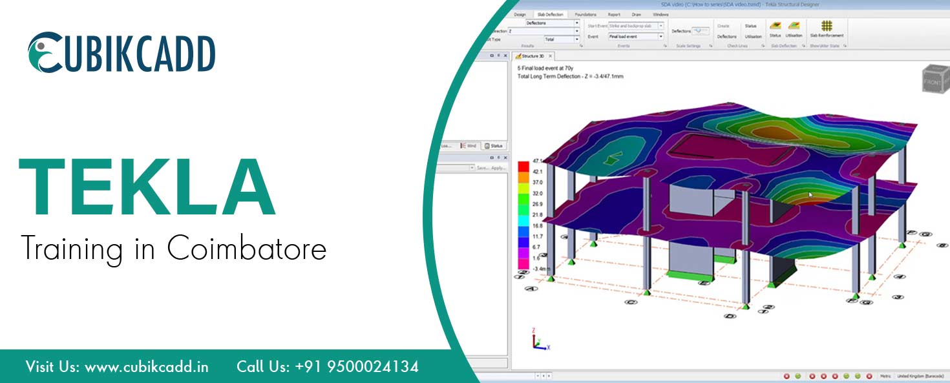Click Create in Check Lines group
The height and width of the screenshot is (383, 950).
click(x=723, y=26)
